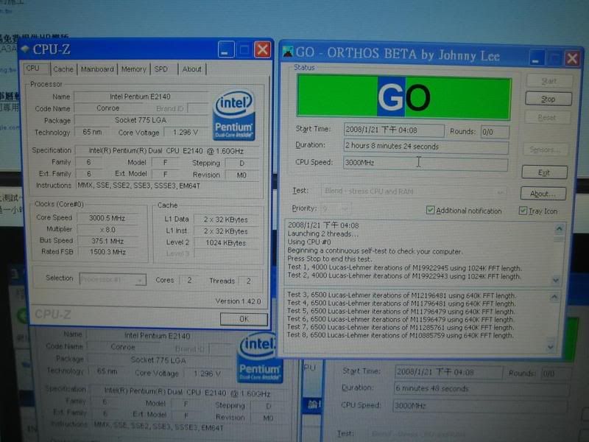The image size is (589, 442).
Task: Minimize the ORTHOS window
Action: 537,57
